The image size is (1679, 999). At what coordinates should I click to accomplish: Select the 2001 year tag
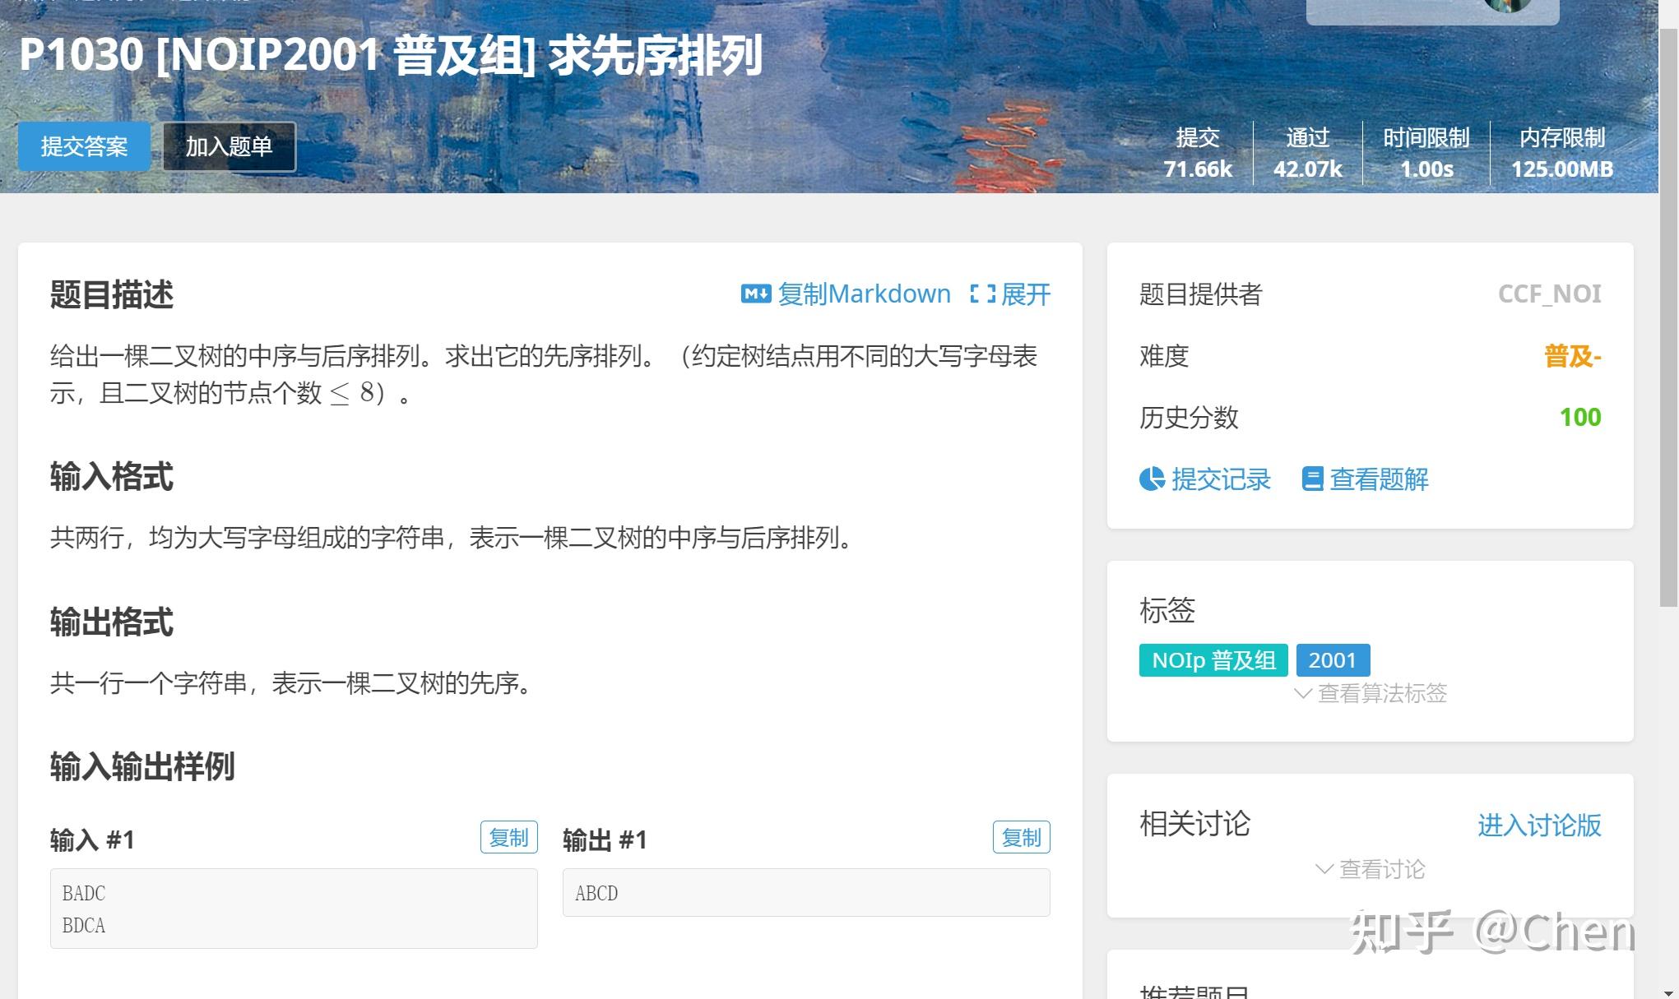pyautogui.click(x=1332, y=660)
